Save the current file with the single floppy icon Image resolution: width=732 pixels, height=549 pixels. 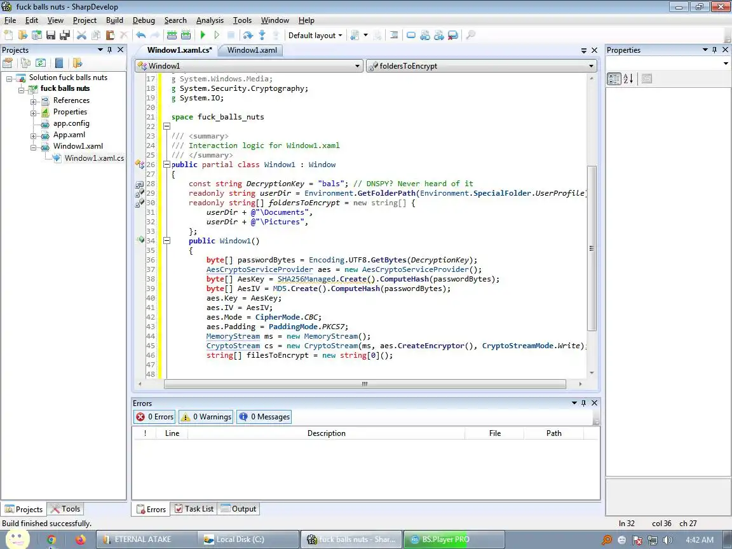point(51,35)
